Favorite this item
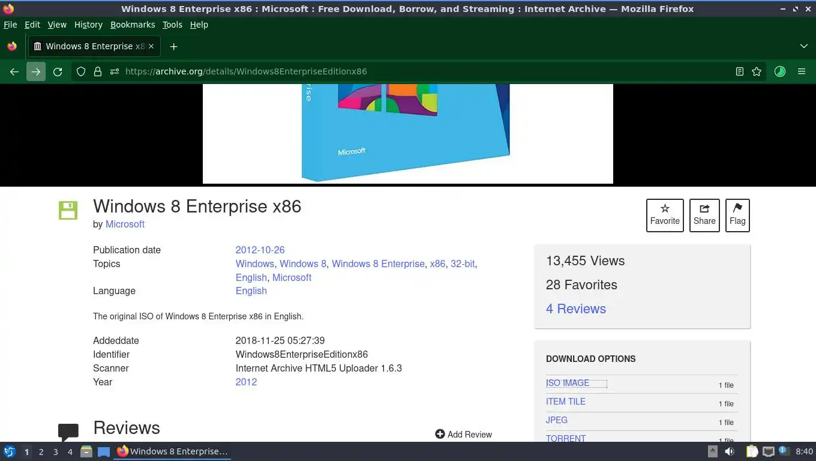816x461 pixels. (x=665, y=215)
